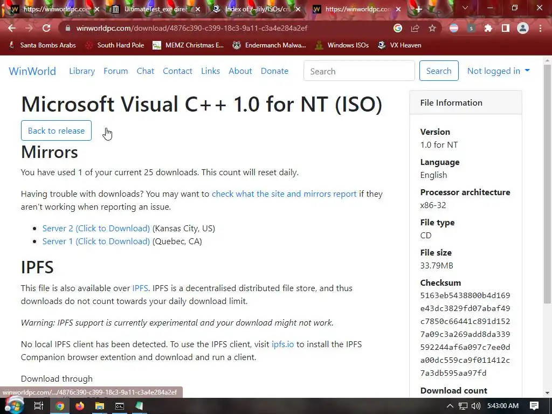
Task: Open Chrome from the taskbar
Action: 60,406
